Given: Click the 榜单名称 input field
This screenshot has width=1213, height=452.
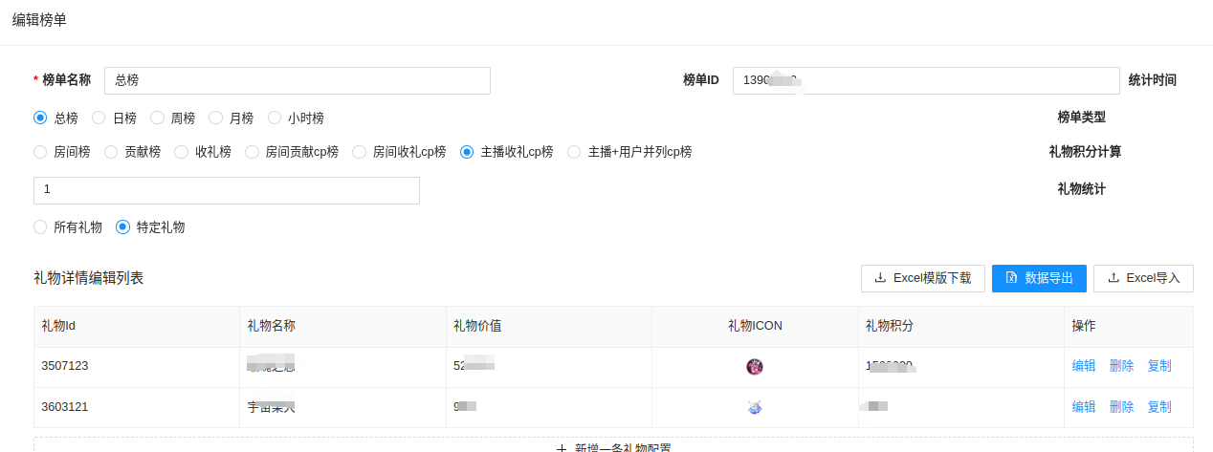Looking at the screenshot, I should click(297, 80).
